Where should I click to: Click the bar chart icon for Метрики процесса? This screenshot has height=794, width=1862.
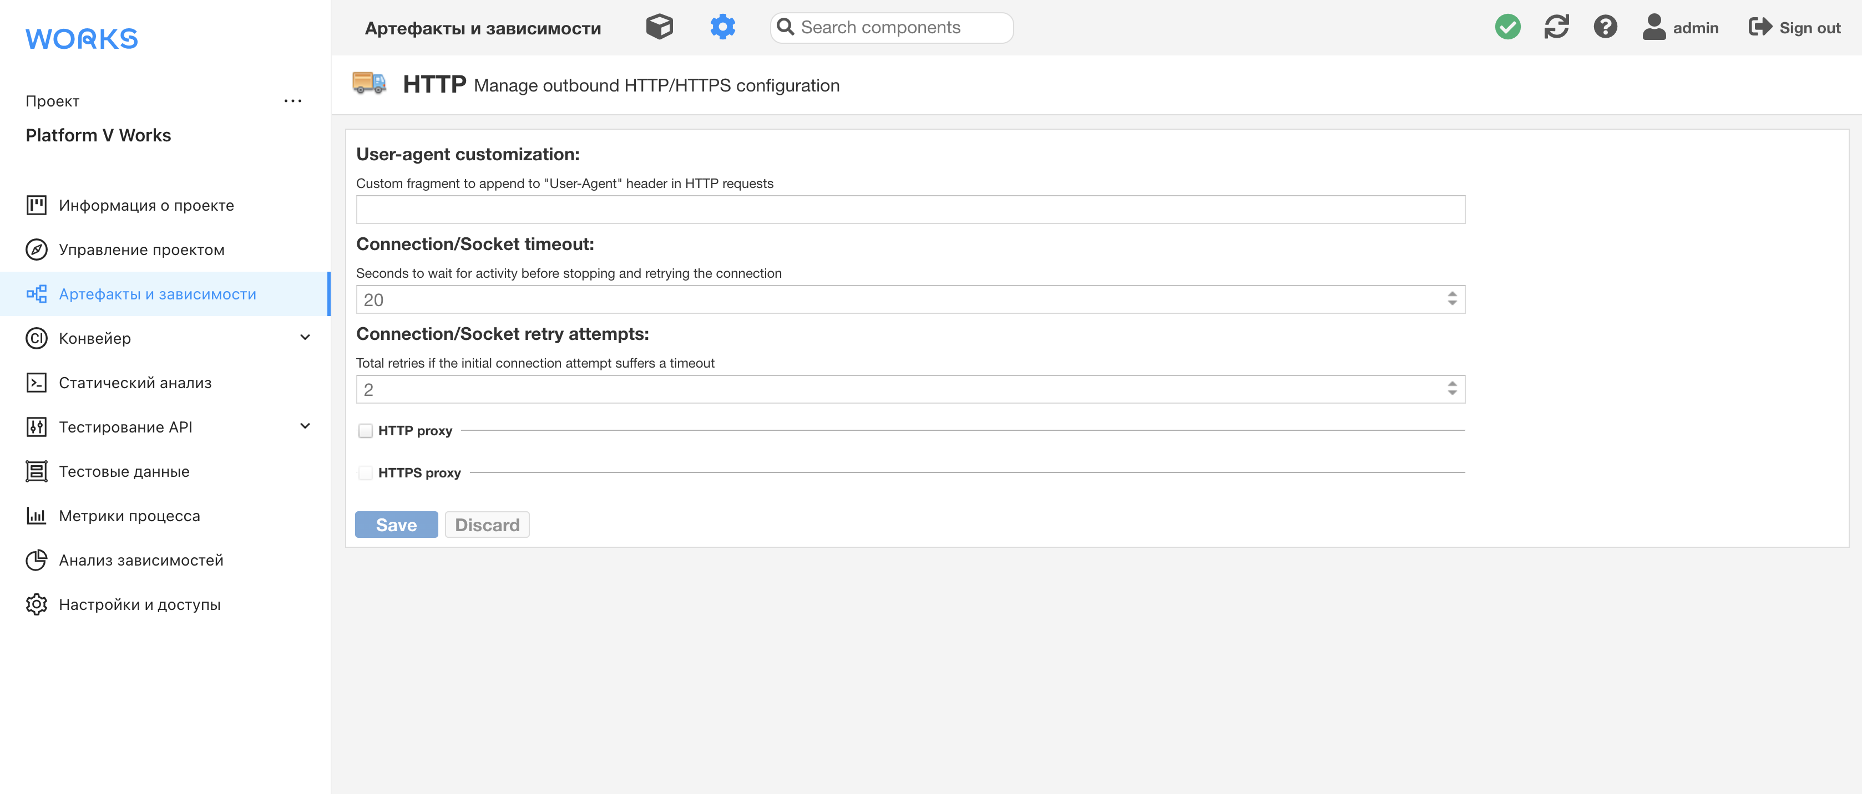36,515
